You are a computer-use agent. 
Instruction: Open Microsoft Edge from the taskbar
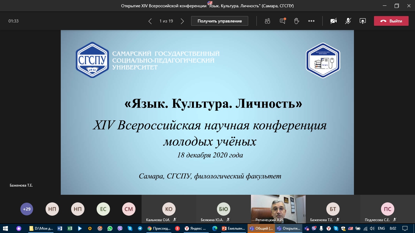pos(215,228)
